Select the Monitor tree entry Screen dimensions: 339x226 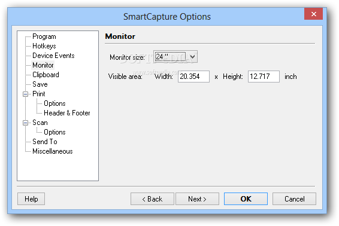click(x=43, y=65)
